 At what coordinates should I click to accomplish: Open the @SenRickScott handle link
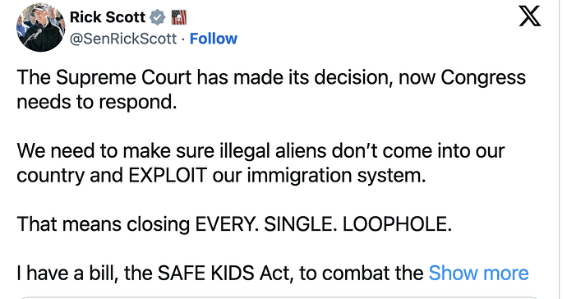(x=123, y=39)
